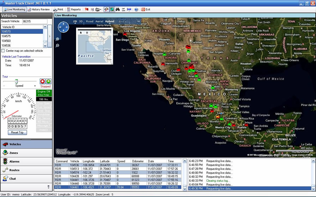This screenshot has height=197, width=316.
Task: Click R button on the mini map
Action: tap(81, 33)
